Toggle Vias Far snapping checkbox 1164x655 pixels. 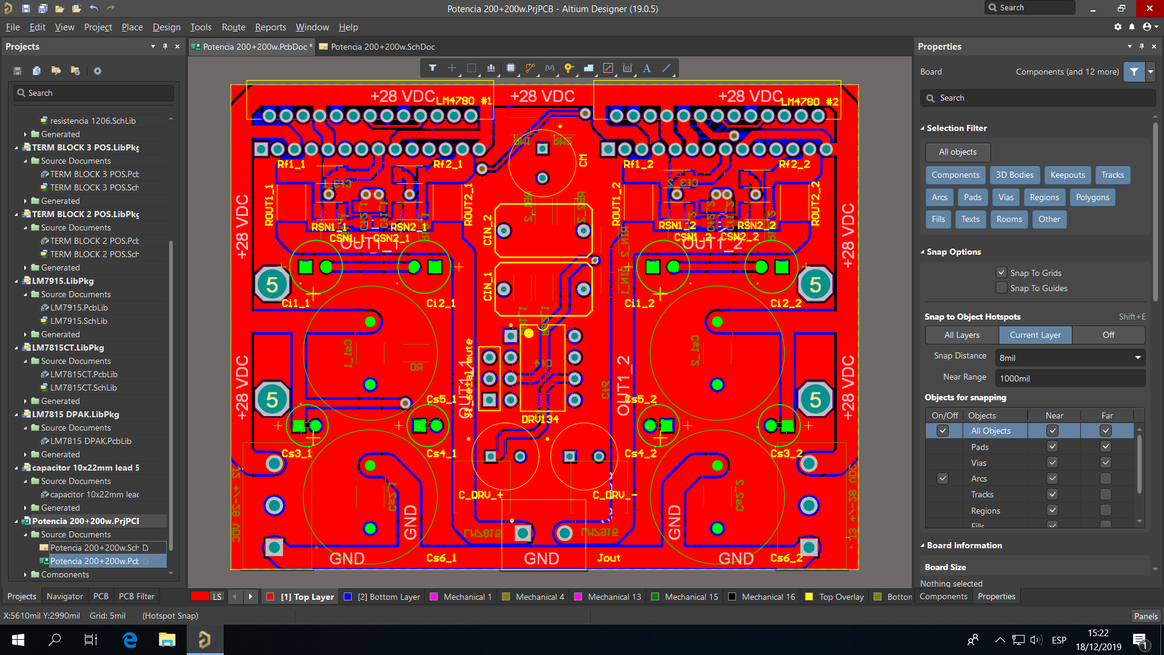(1106, 462)
